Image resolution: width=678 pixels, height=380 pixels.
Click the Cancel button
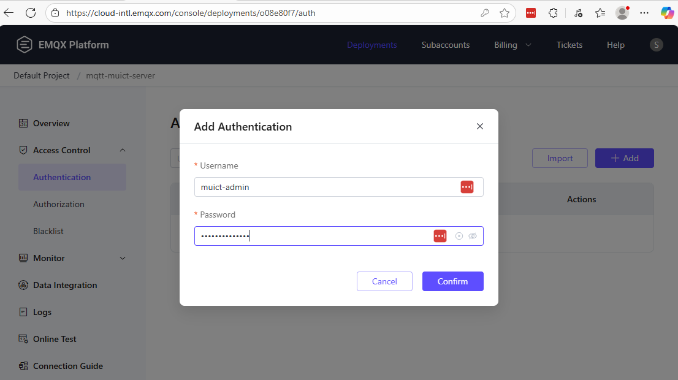[x=384, y=281]
